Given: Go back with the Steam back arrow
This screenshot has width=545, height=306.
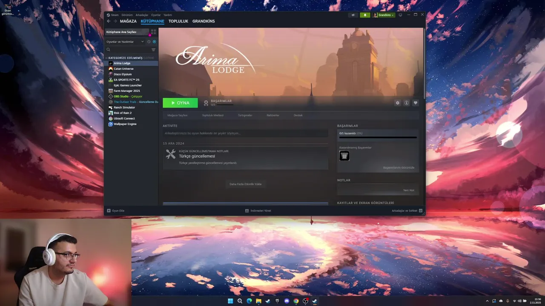Looking at the screenshot, I should pyautogui.click(x=109, y=21).
